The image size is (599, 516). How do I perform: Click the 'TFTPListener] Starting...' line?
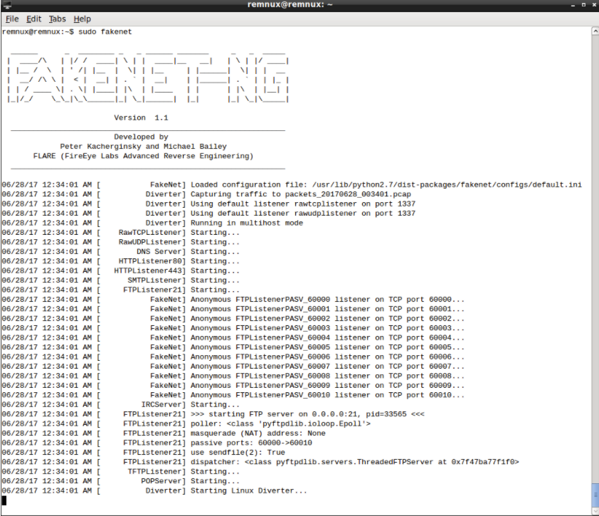point(121,471)
